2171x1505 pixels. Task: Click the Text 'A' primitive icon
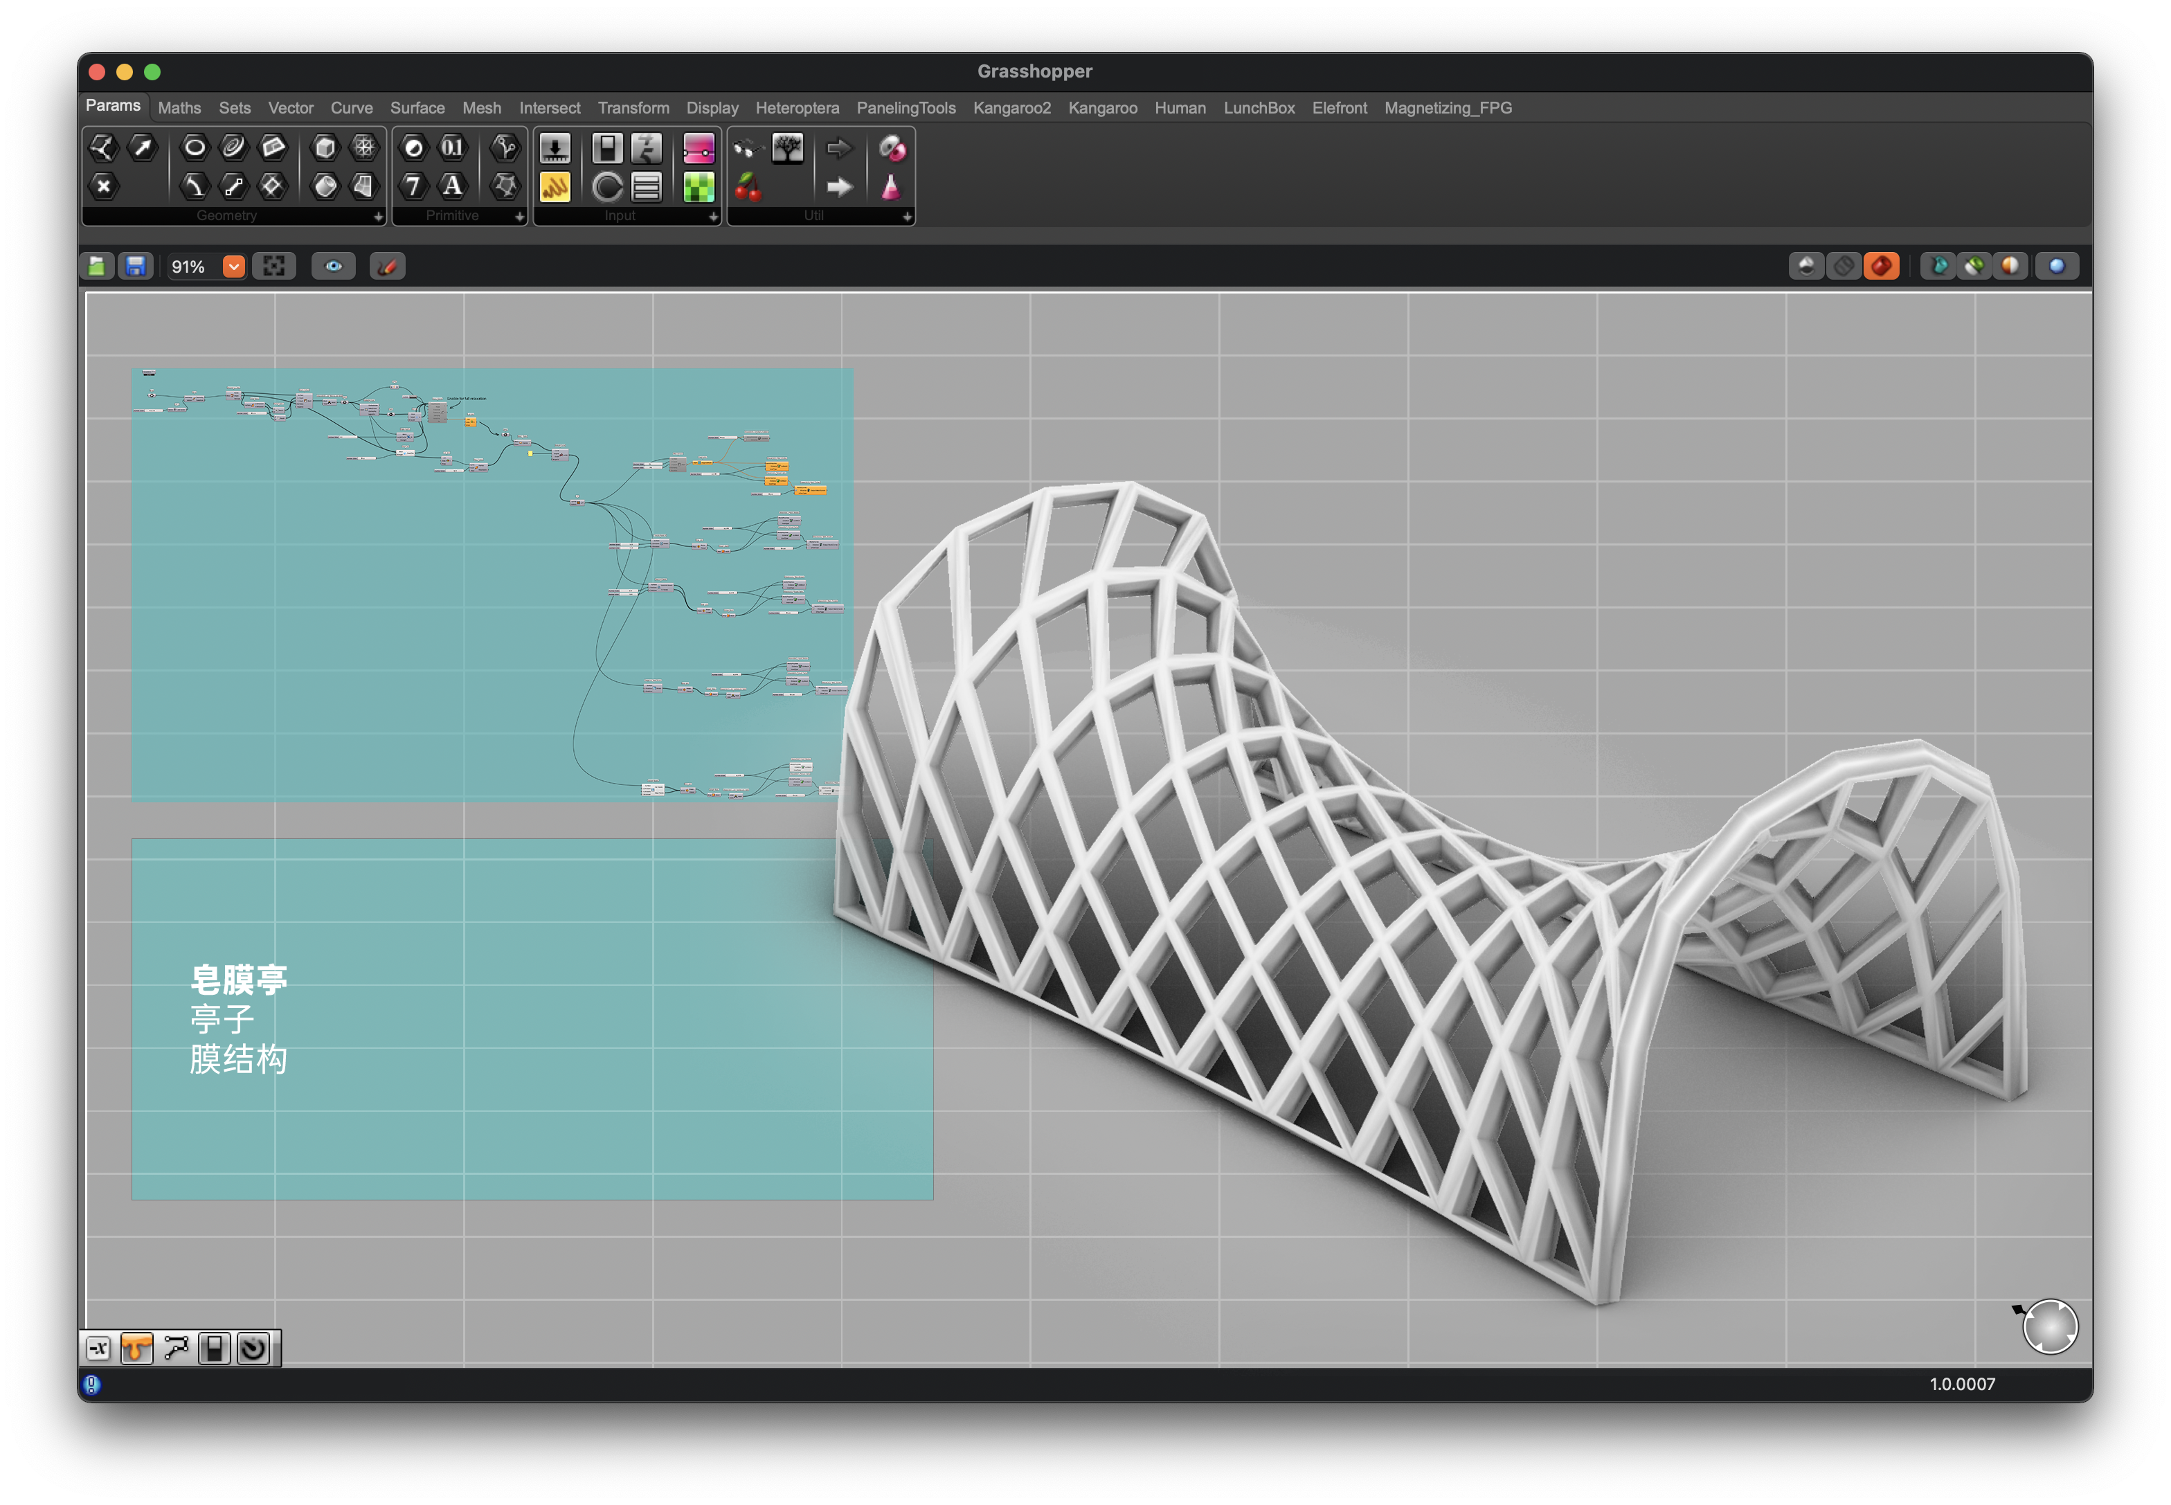[453, 187]
